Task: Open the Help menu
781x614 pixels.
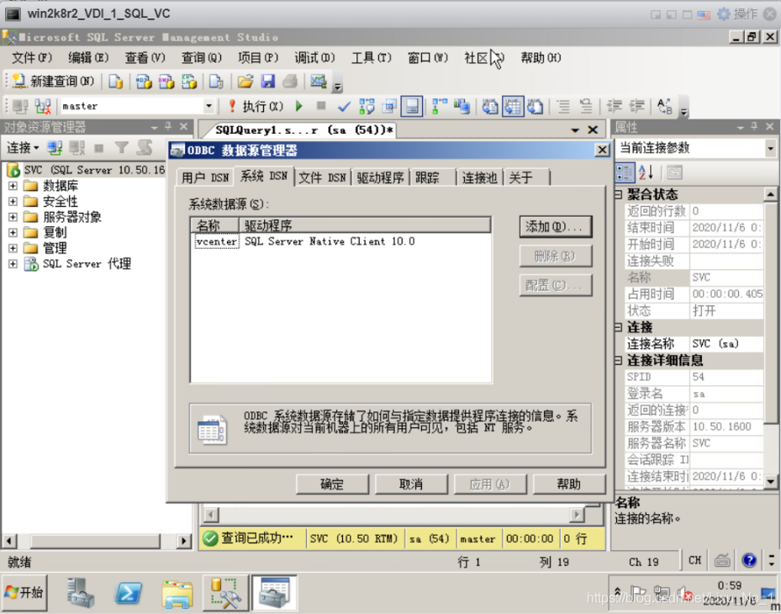Action: point(541,58)
